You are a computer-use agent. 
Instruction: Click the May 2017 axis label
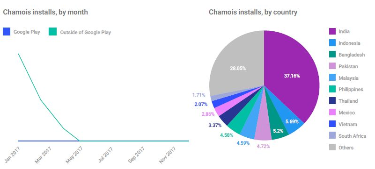74,155
